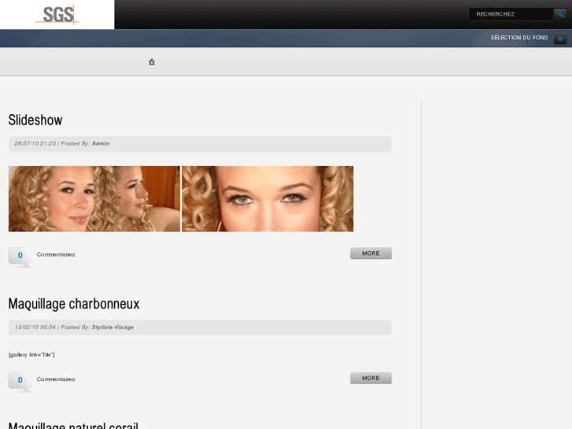
Task: Click MORE button for Slideshow post
Action: click(x=371, y=253)
